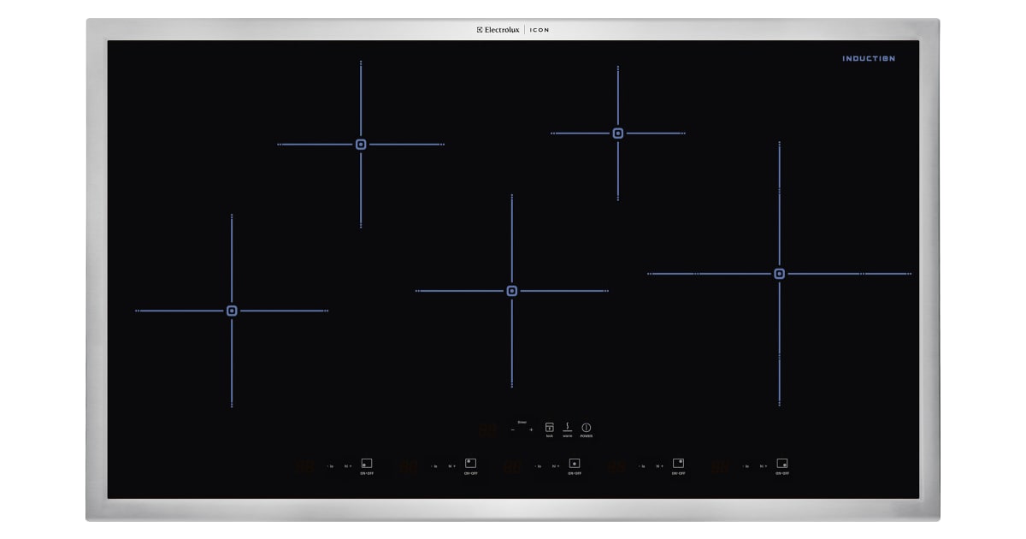Tap the timer plus button
This screenshot has height=539, width=1026.
(x=531, y=429)
